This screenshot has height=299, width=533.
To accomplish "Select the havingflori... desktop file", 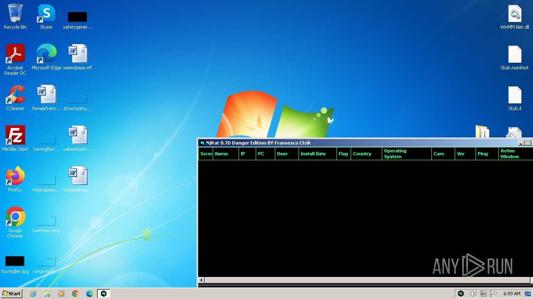I will (x=46, y=143).
